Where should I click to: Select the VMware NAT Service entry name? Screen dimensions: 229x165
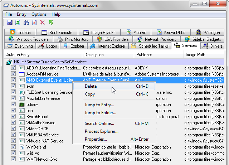click(45, 141)
